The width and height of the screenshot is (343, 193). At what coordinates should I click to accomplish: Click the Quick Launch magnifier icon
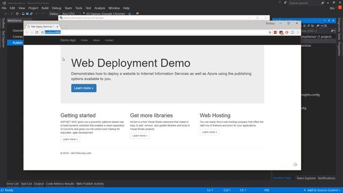tap(323, 3)
